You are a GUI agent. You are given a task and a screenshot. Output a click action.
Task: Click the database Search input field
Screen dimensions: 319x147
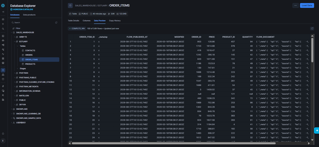pos(32,23)
